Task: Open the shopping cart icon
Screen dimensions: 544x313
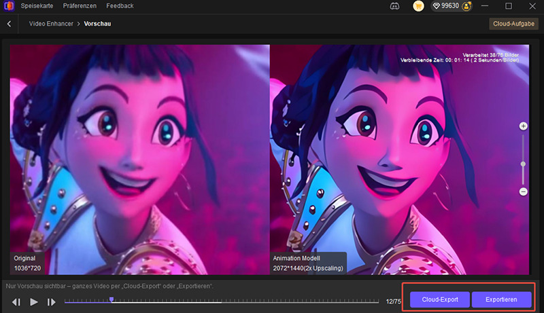Action: tap(418, 6)
